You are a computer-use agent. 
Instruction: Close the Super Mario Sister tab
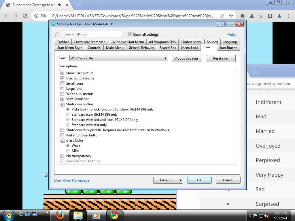click(67, 5)
